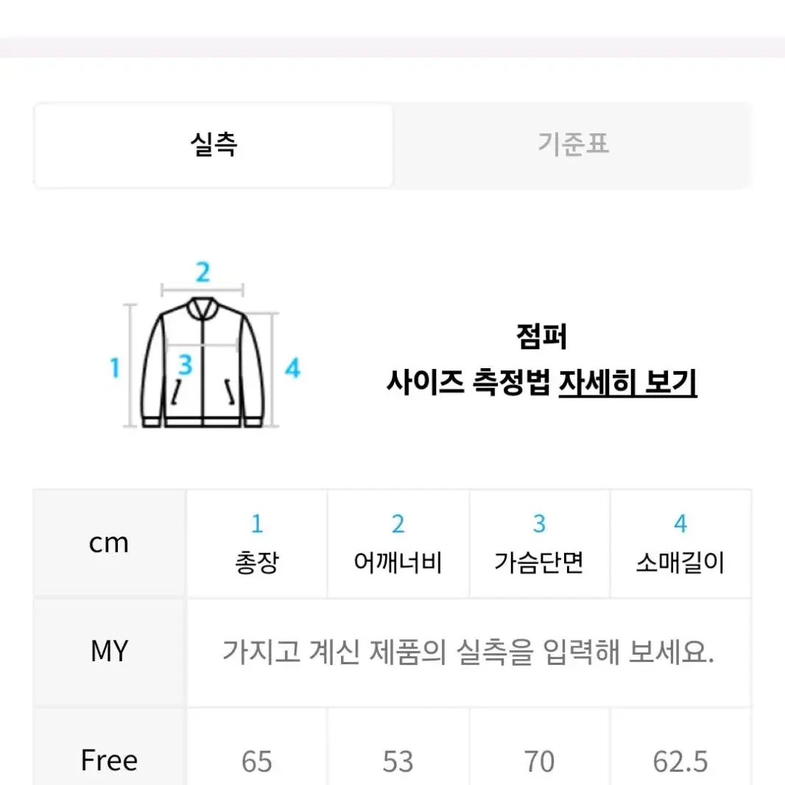
Task: Switch to the 실측 tab
Action: click(214, 145)
